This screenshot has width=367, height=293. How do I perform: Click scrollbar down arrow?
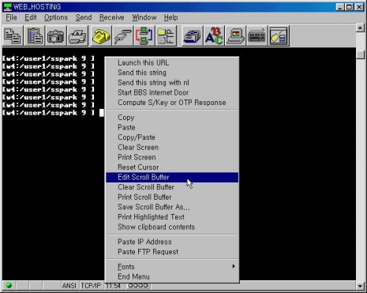click(x=360, y=286)
